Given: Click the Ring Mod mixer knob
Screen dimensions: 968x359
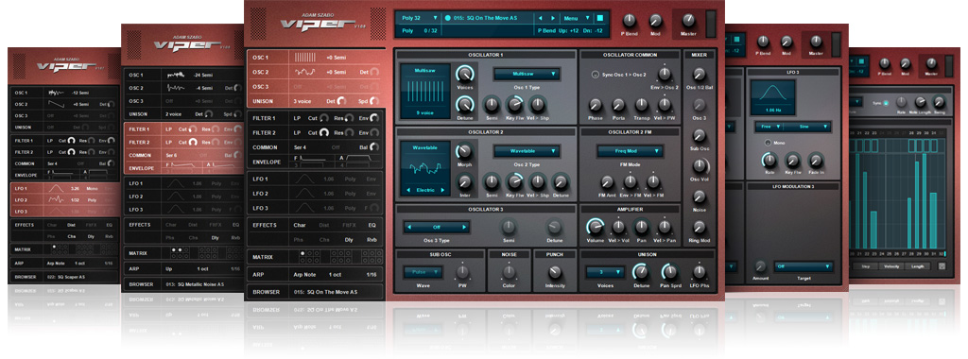Looking at the screenshot, I should click(700, 228).
